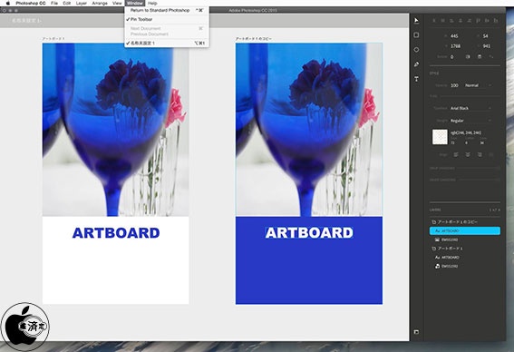Click the Opacity value 100
Viewport: 514px width, 352px height.
pos(454,85)
